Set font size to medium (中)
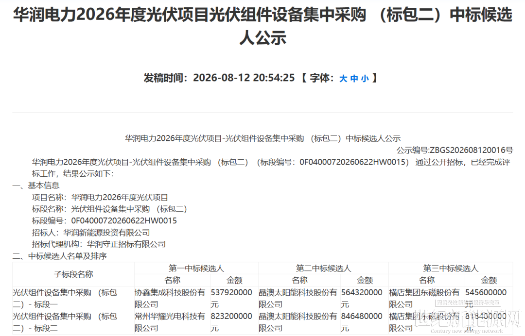 354,79
